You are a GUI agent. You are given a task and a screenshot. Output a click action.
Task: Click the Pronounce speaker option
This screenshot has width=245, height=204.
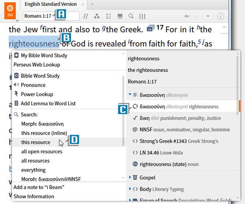(33, 85)
